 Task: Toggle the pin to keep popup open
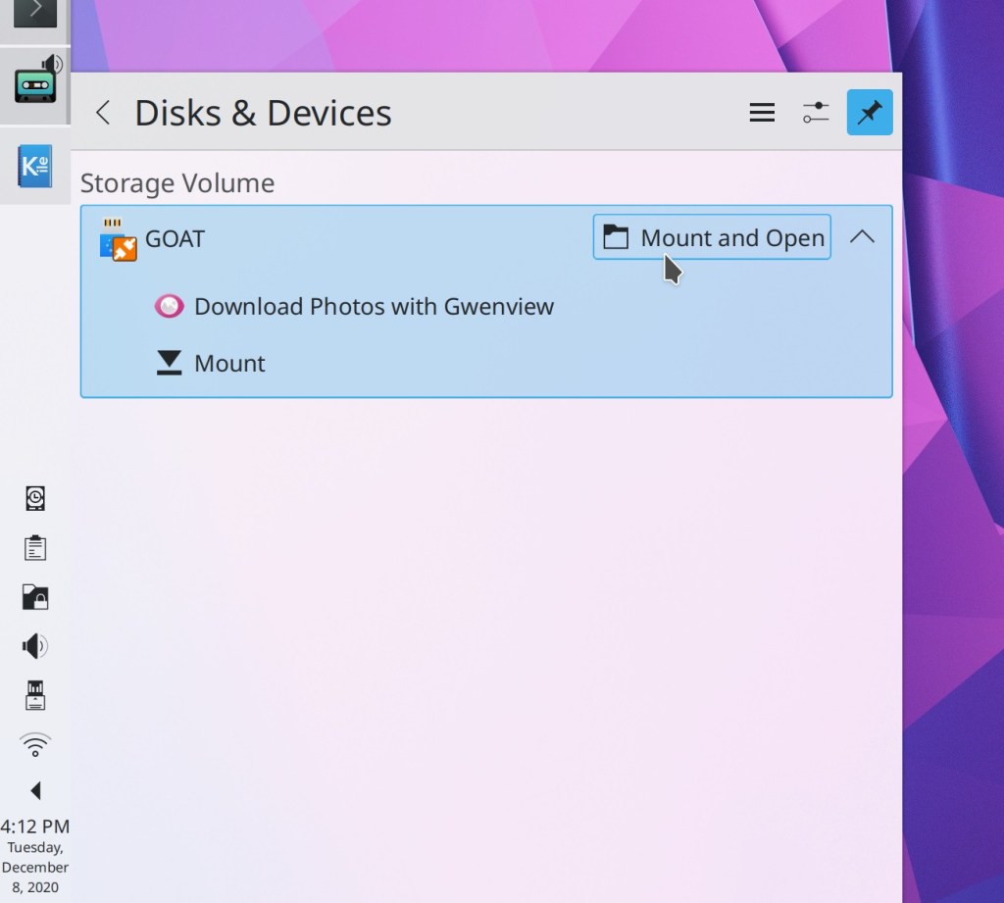870,113
